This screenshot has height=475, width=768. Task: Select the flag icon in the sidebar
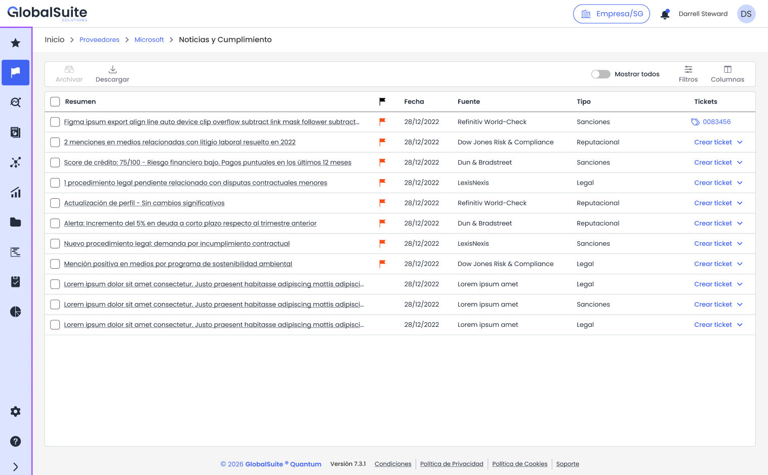tap(16, 72)
